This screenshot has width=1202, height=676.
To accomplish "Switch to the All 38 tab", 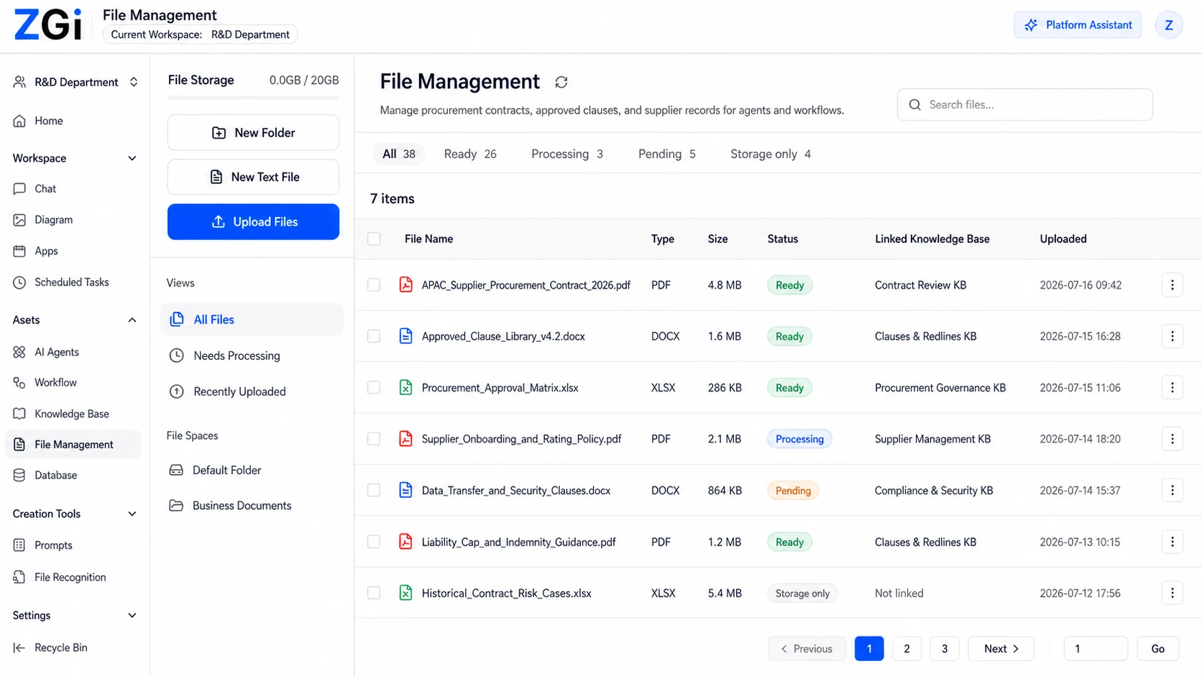I will (x=399, y=154).
